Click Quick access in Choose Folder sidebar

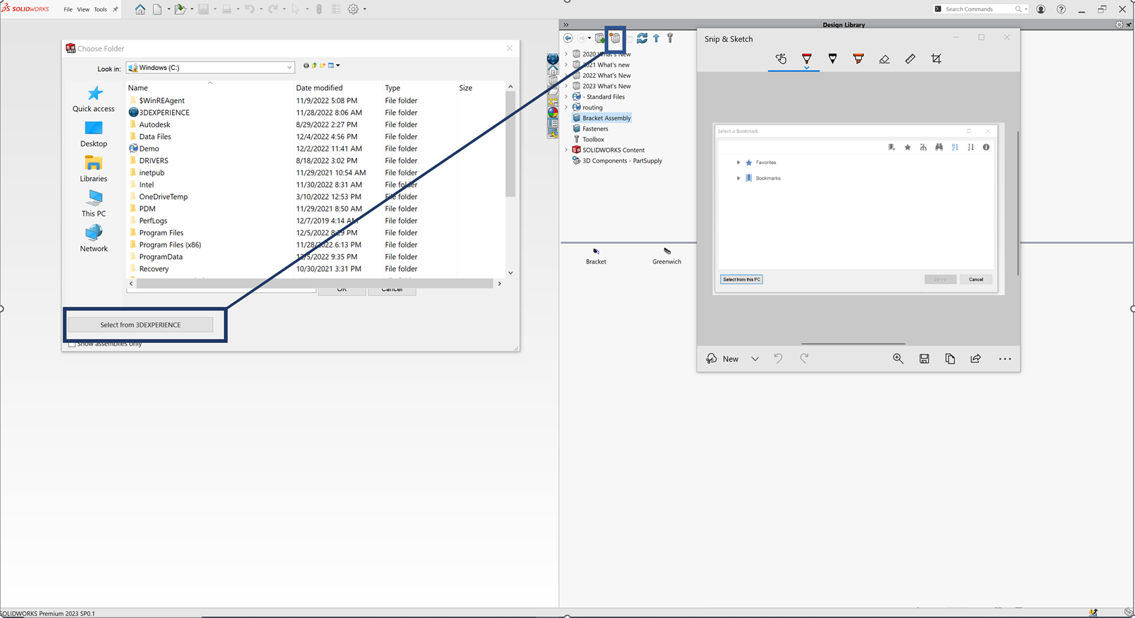(x=93, y=99)
